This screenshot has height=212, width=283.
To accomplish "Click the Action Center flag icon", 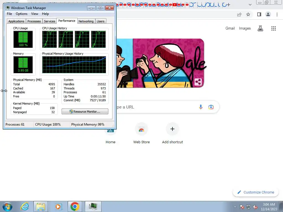I will click(242, 207).
